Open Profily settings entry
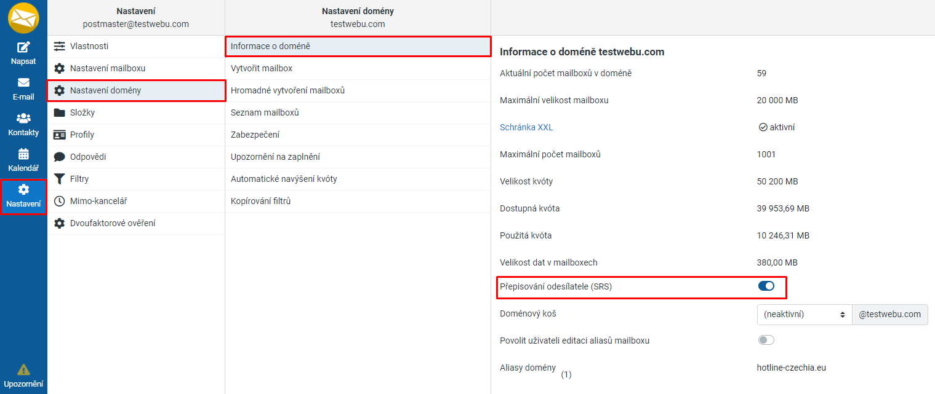This screenshot has width=935, height=394. [136, 135]
